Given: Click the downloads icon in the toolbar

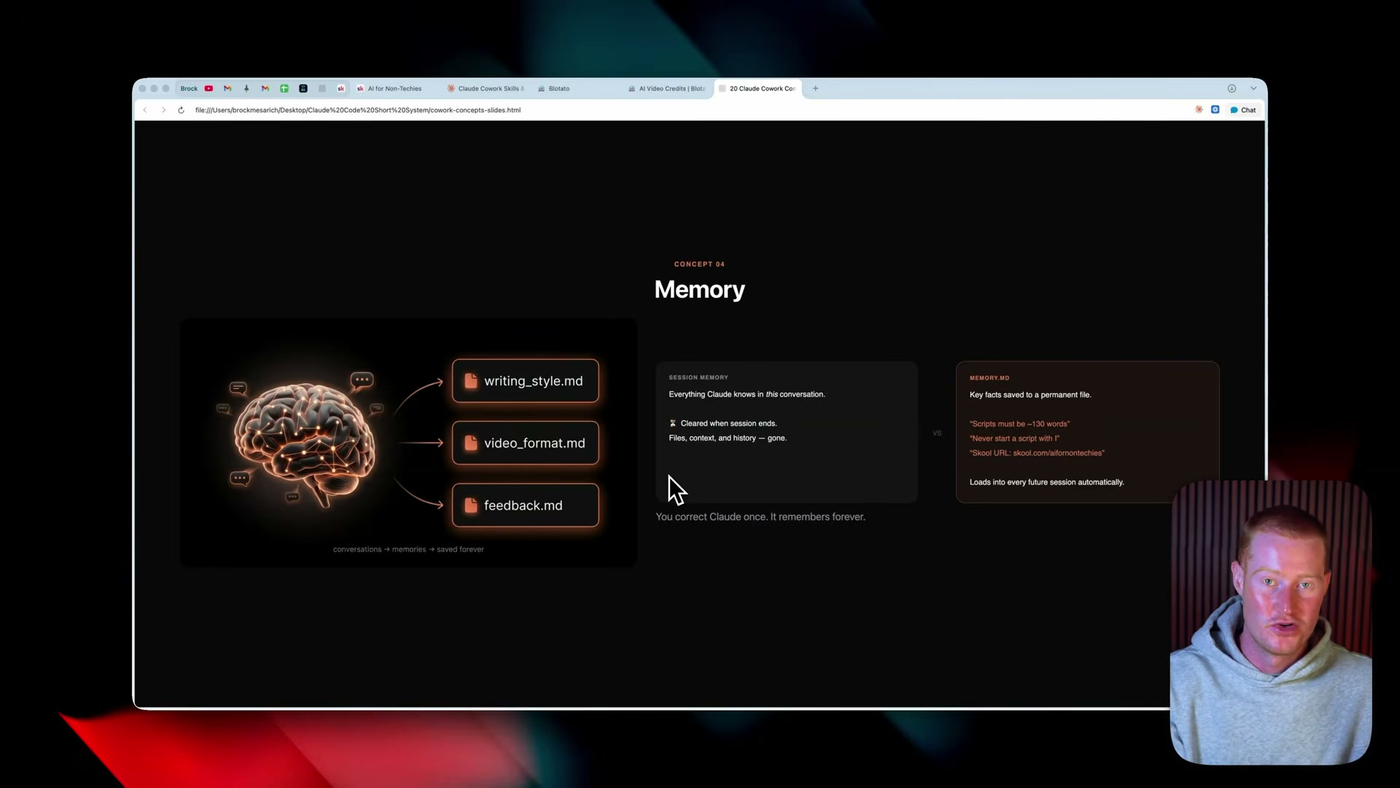Looking at the screenshot, I should click(x=1232, y=88).
